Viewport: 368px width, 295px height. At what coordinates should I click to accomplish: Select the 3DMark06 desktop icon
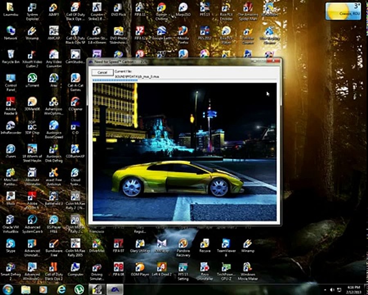coord(32,104)
